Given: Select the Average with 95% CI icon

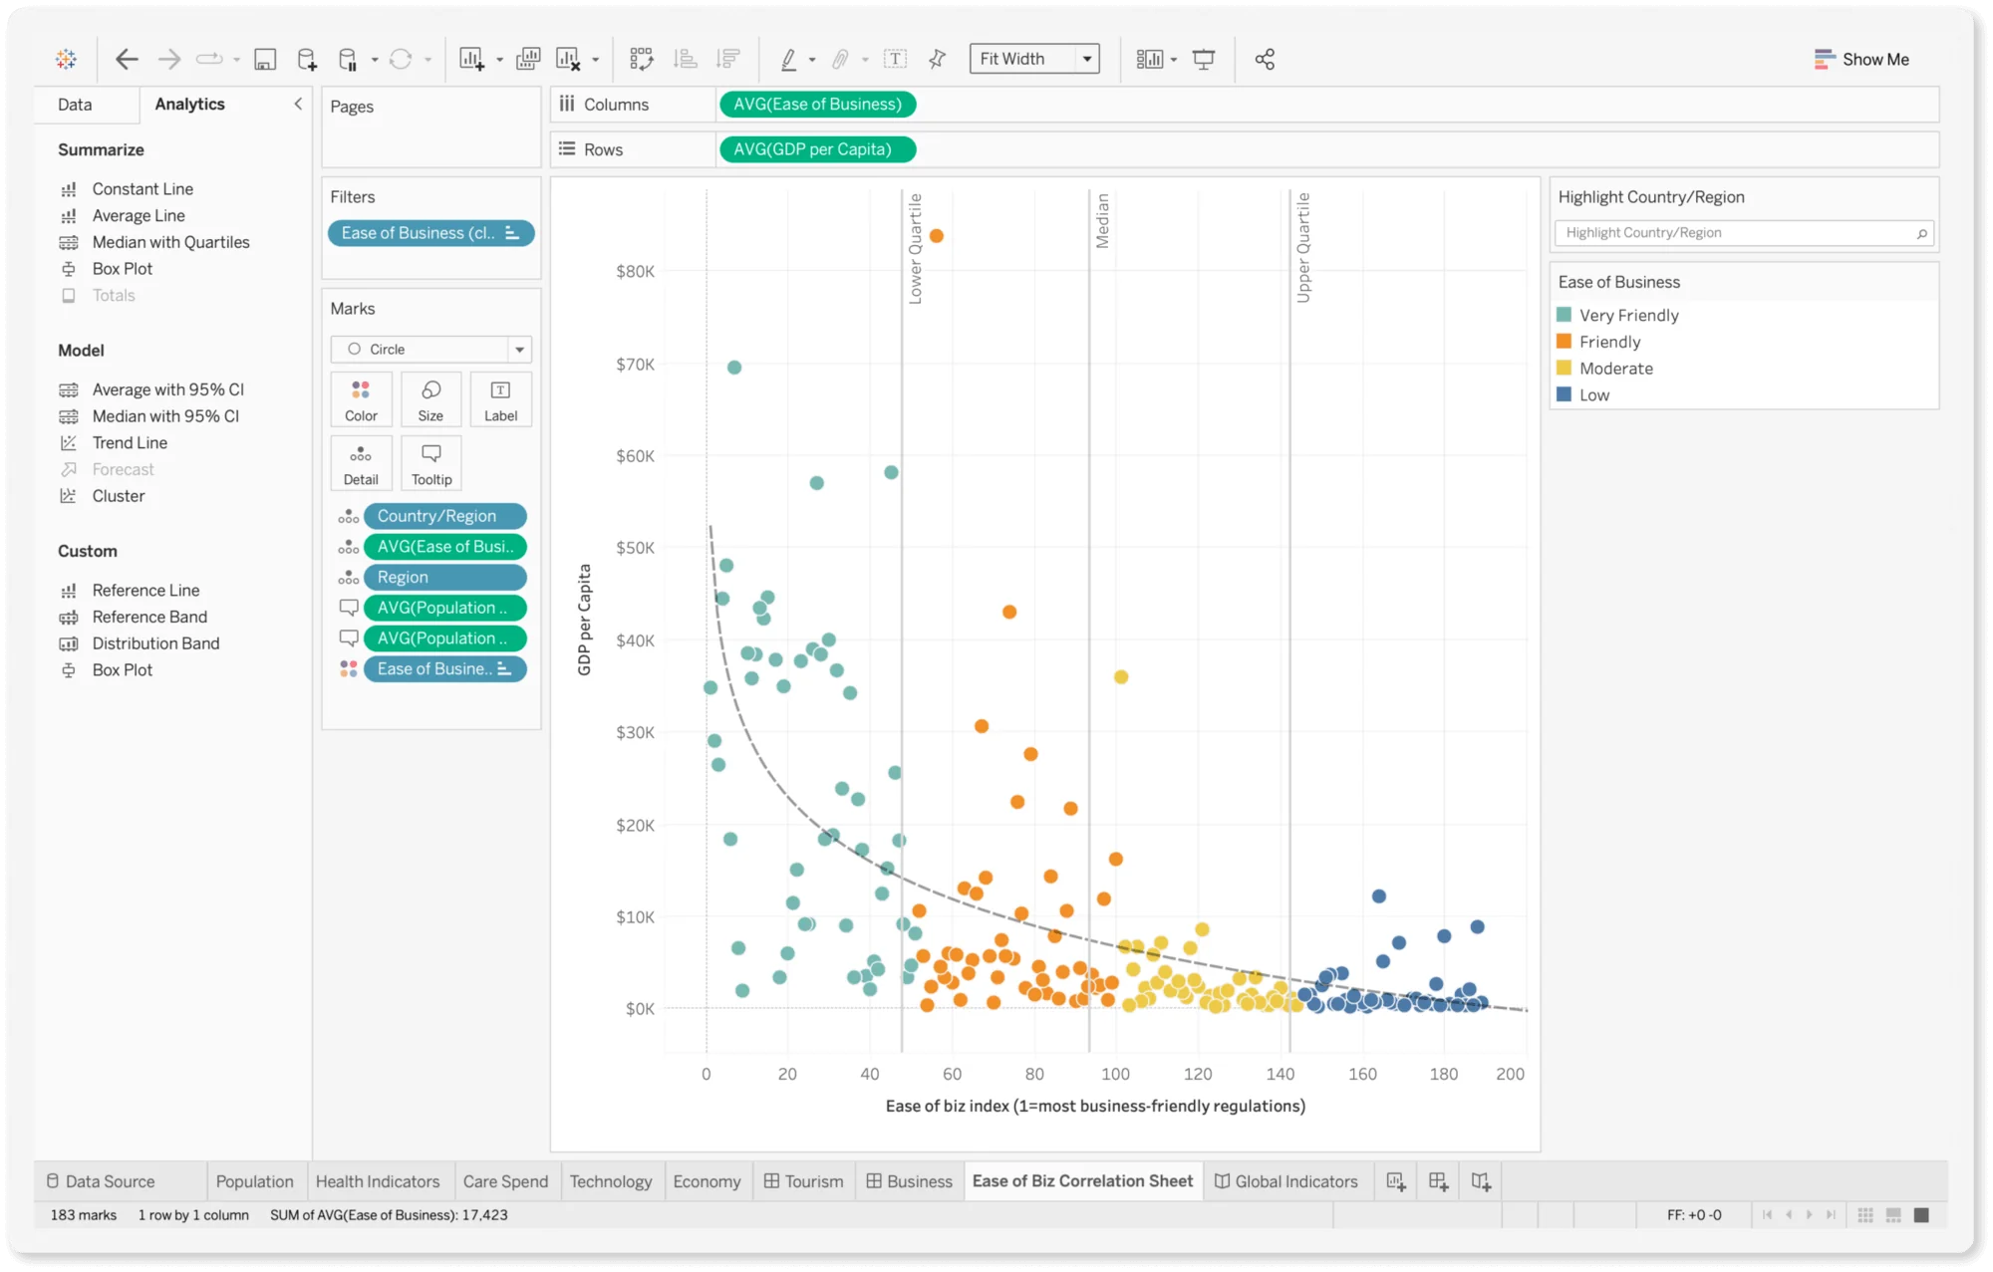Looking at the screenshot, I should click(69, 387).
